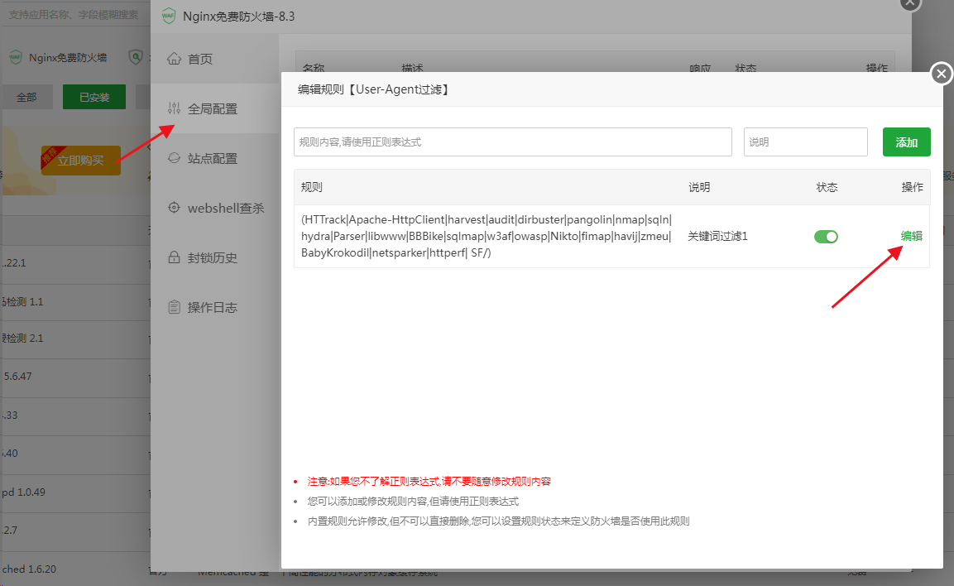Click the 规则 column header
954x586 pixels.
click(x=311, y=187)
